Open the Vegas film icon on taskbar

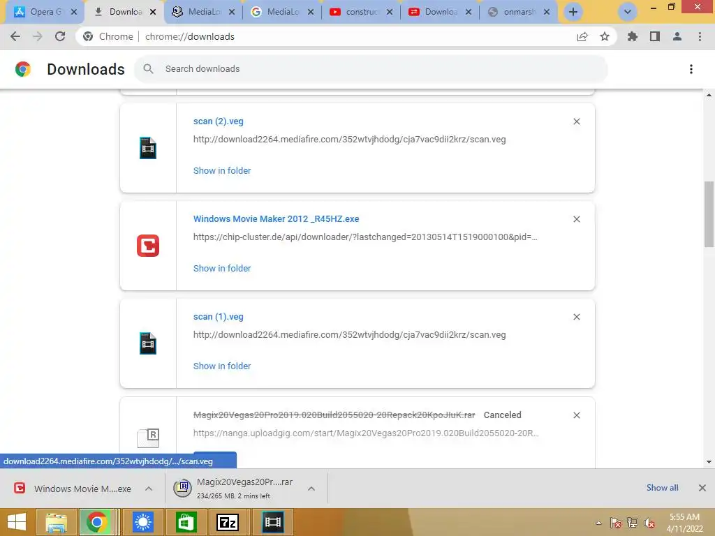coord(273,522)
